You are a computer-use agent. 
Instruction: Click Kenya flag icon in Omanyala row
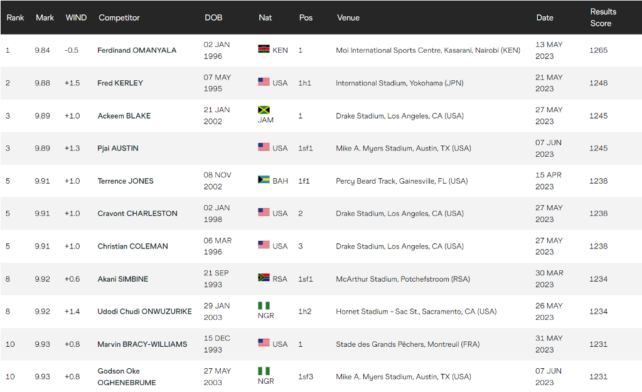coord(264,50)
